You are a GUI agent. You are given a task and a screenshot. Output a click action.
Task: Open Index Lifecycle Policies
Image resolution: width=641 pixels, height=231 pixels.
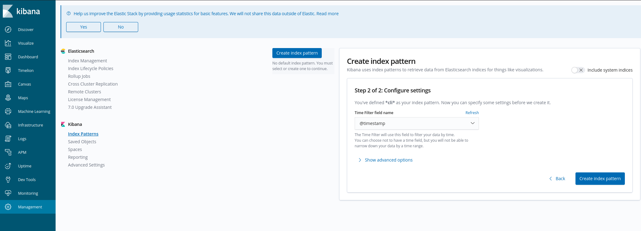[91, 69]
